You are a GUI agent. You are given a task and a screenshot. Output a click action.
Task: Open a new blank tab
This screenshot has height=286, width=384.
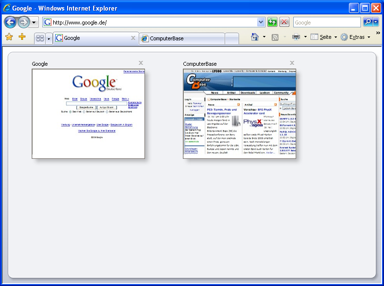click(x=232, y=39)
